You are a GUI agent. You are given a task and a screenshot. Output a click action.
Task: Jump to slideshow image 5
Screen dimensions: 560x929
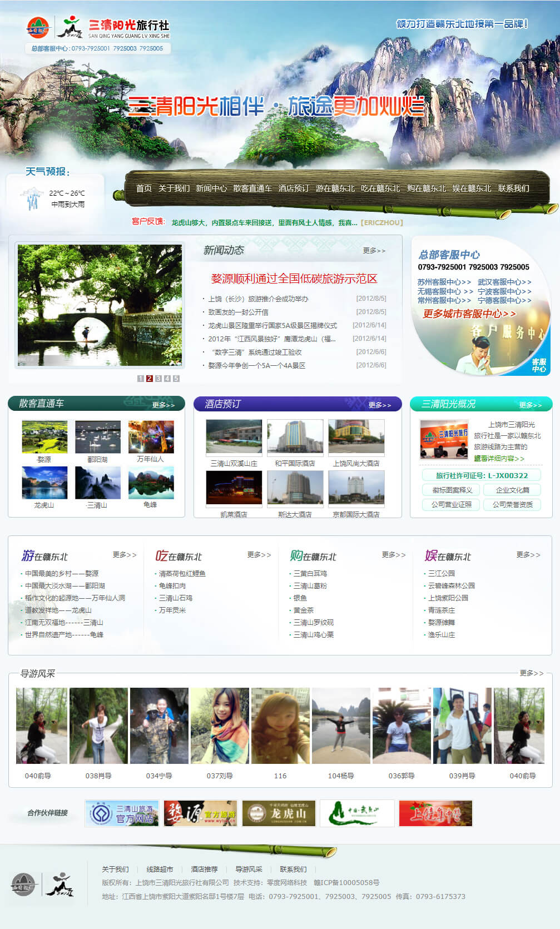point(176,379)
